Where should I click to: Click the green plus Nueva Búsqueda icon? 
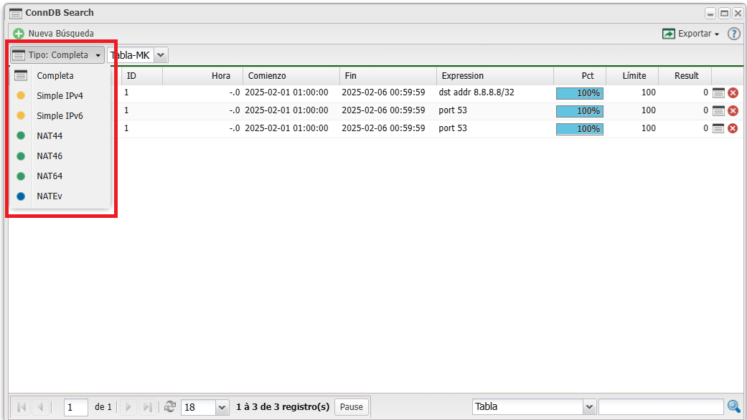point(19,34)
